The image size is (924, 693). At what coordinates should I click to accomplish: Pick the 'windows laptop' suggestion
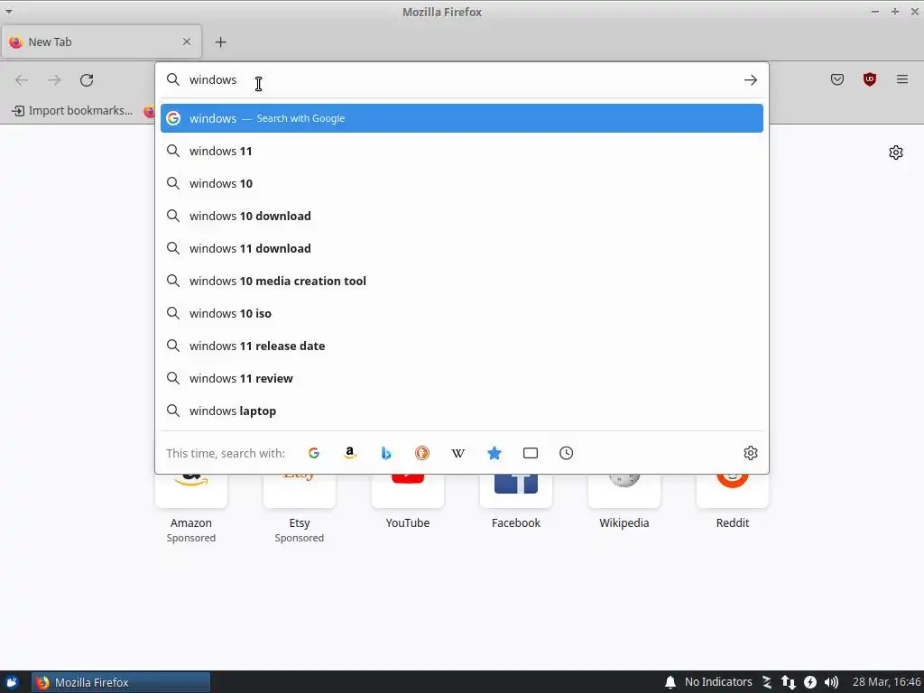point(461,411)
